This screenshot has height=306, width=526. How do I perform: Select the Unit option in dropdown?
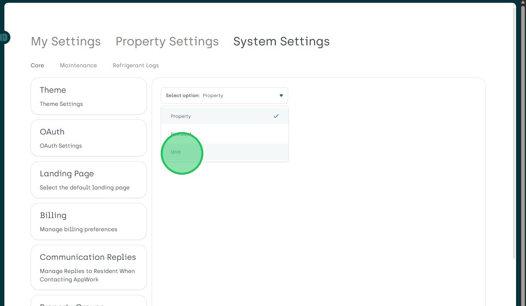pos(176,152)
